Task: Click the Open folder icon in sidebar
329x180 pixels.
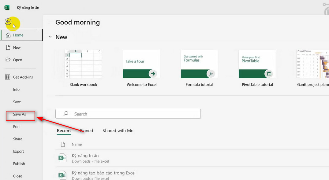Action: (x=8, y=60)
